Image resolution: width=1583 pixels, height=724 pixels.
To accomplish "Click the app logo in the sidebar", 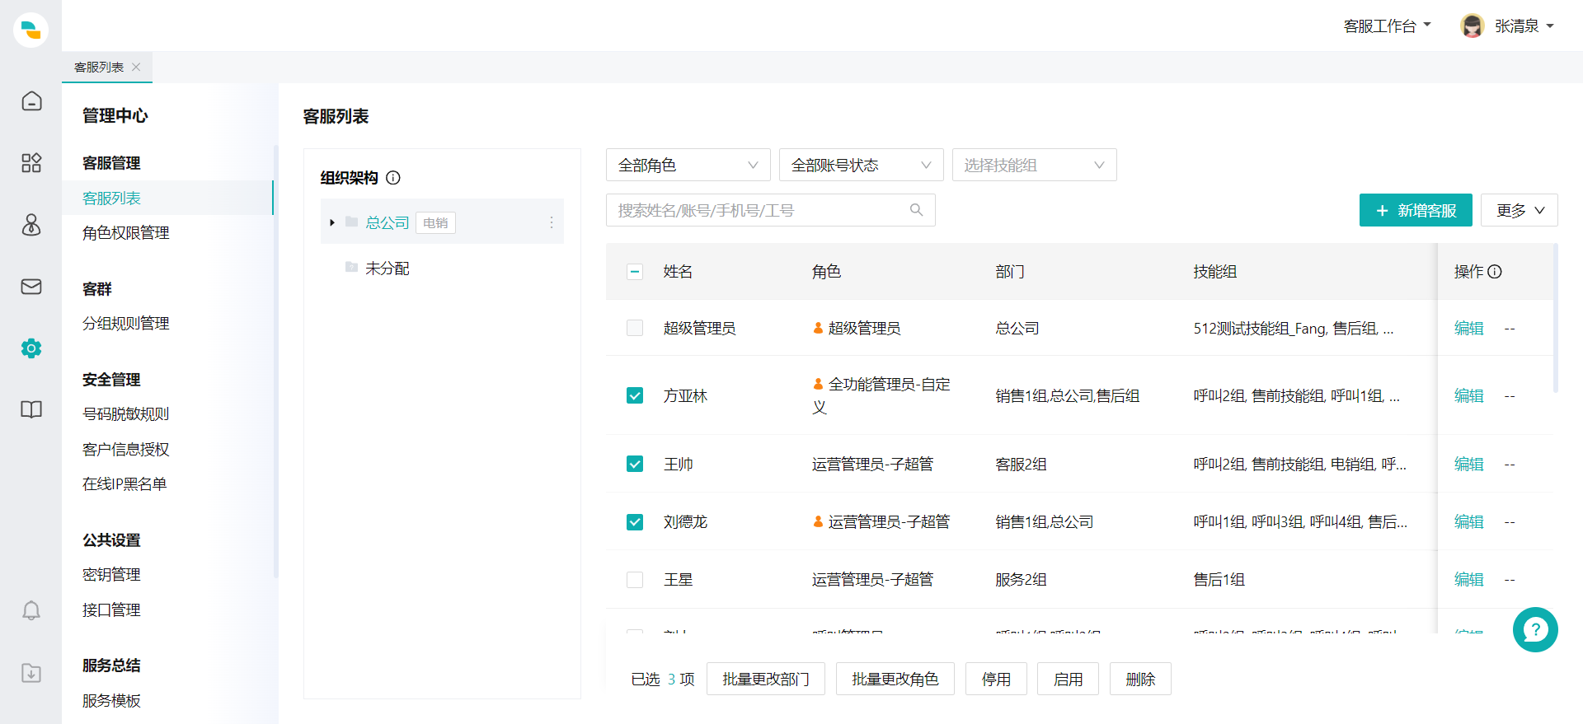I will pos(31,30).
